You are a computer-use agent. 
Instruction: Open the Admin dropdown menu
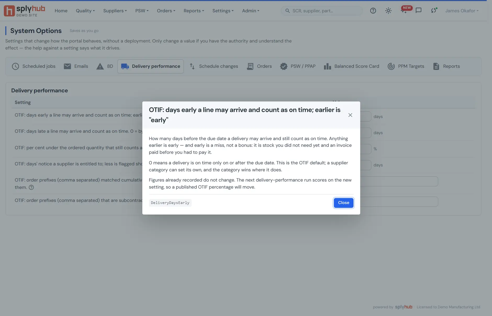click(250, 11)
